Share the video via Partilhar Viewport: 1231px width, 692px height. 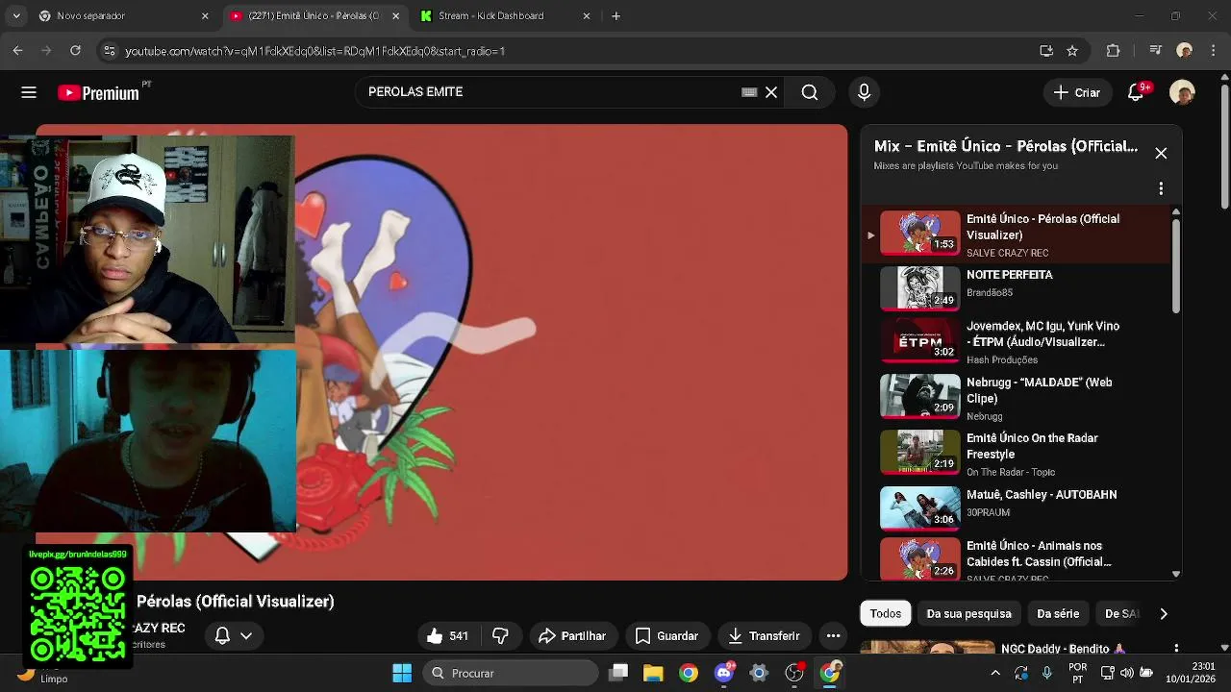[572, 635]
